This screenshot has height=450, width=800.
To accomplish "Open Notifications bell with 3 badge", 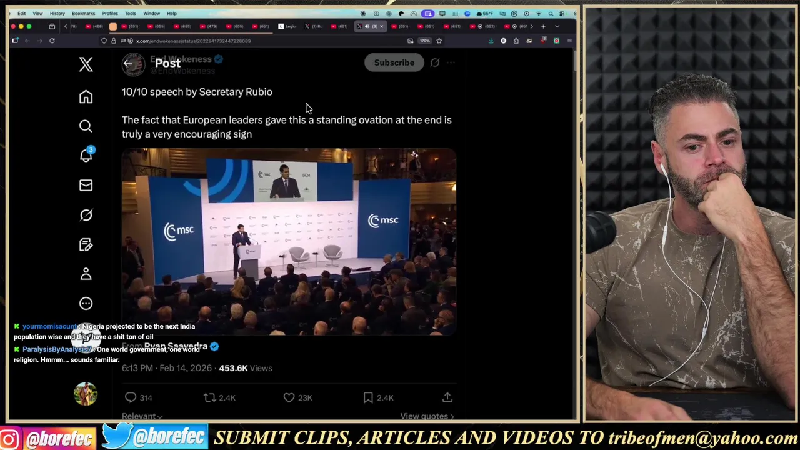I will [86, 155].
